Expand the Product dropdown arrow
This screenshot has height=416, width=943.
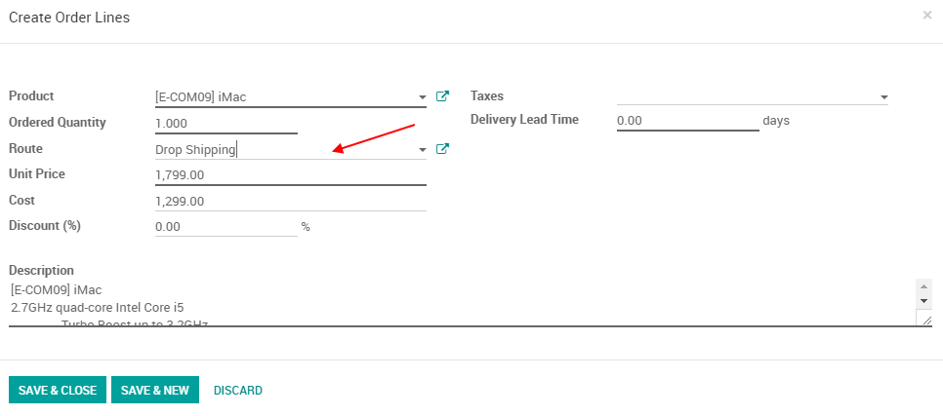pyautogui.click(x=422, y=97)
